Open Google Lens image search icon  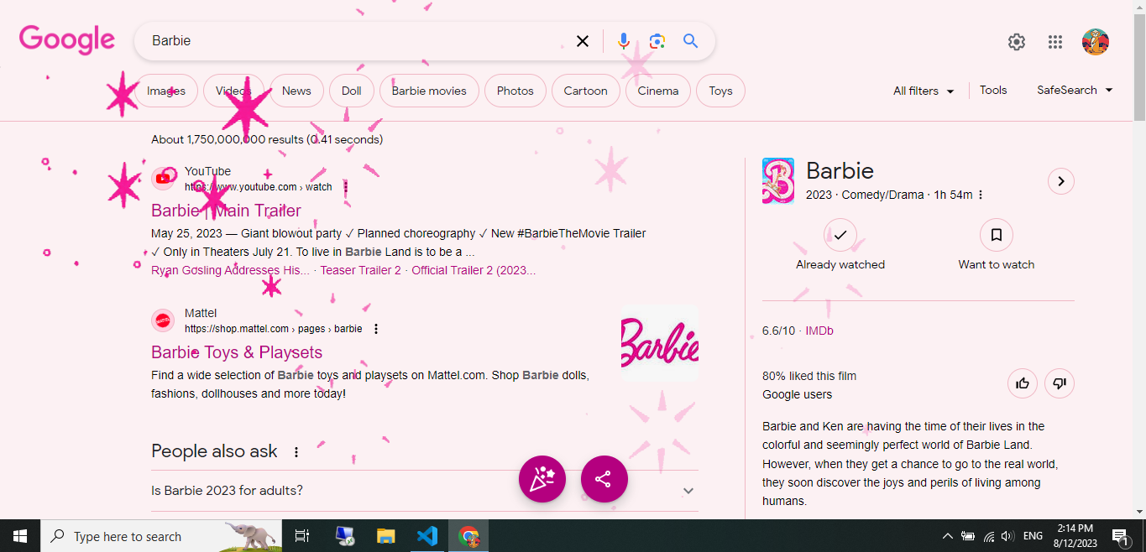[657, 41]
